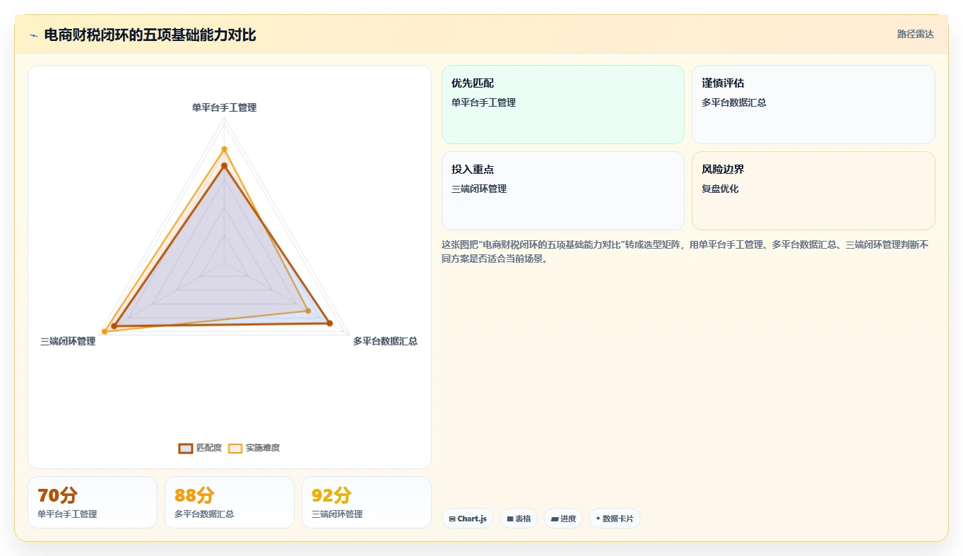This screenshot has height=556, width=963.
Task: Click the radar axis label 单平台手工管理
Action: (224, 107)
